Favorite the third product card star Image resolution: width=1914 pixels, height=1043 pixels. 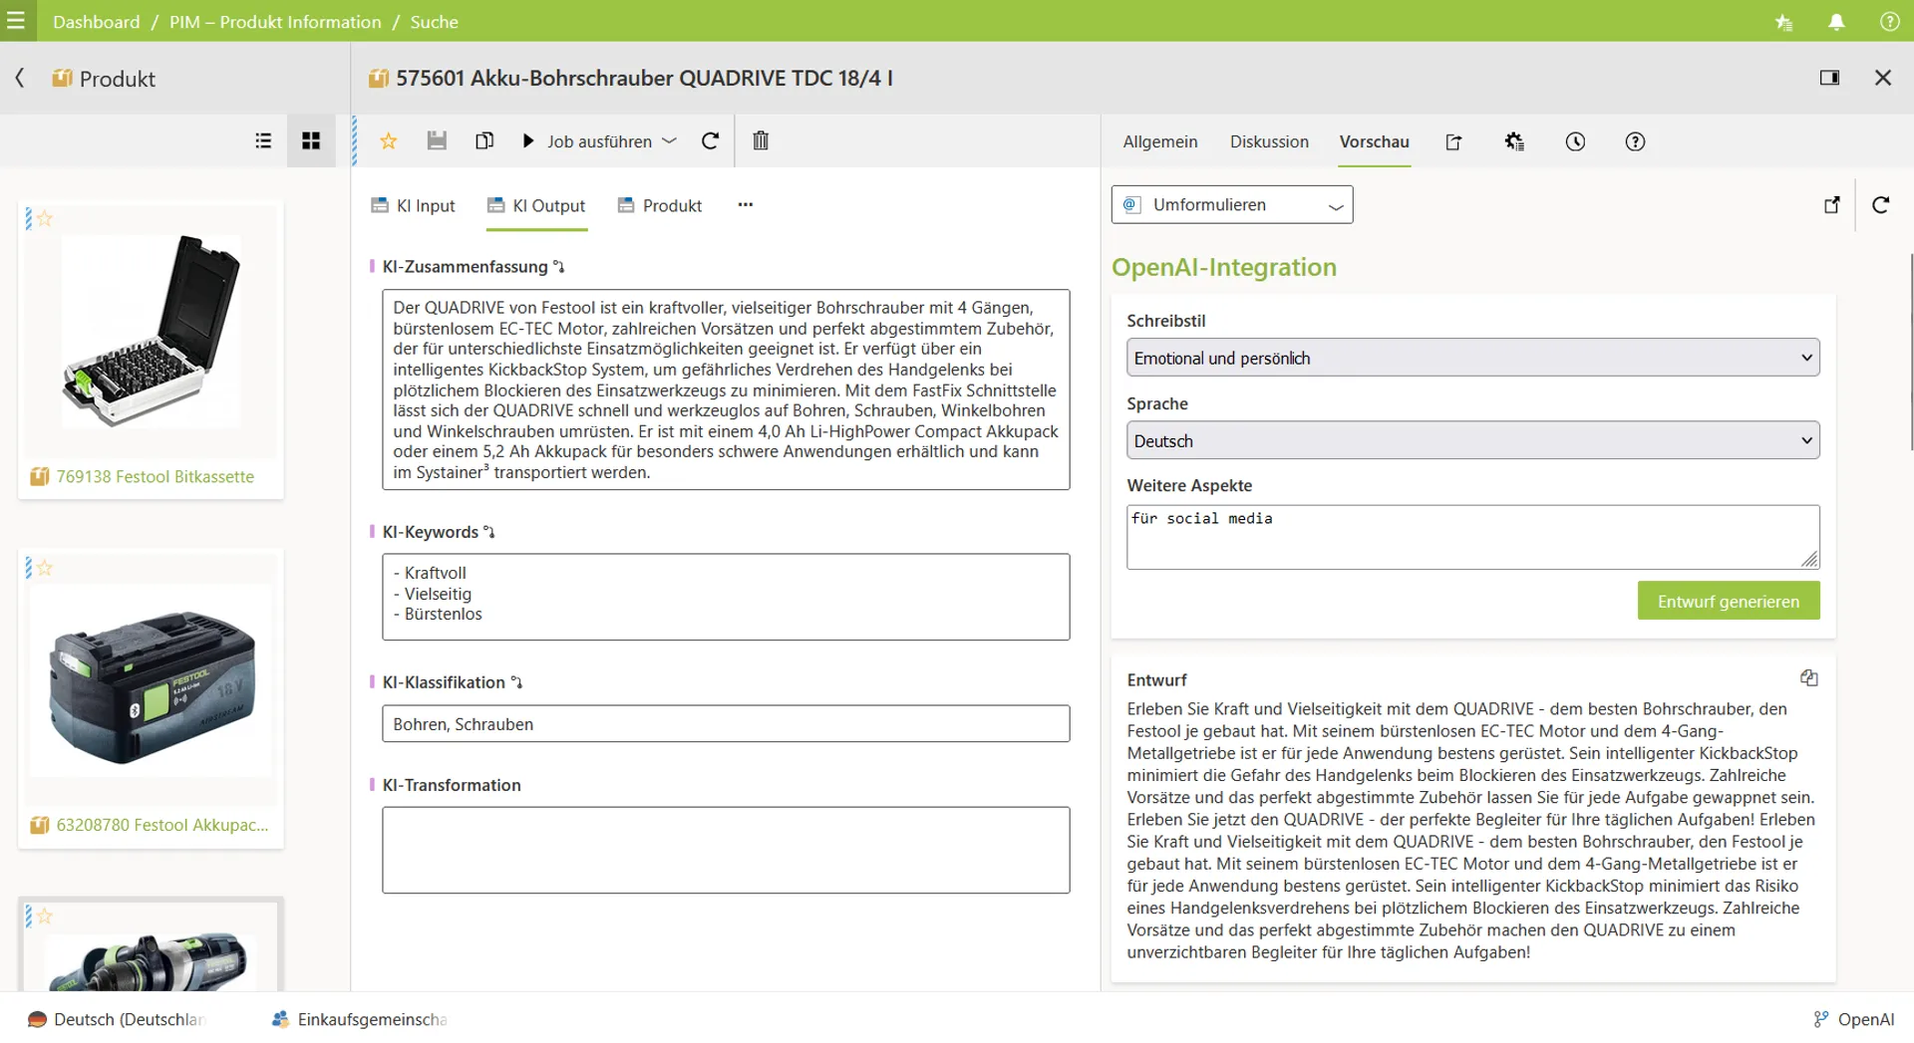click(x=45, y=916)
